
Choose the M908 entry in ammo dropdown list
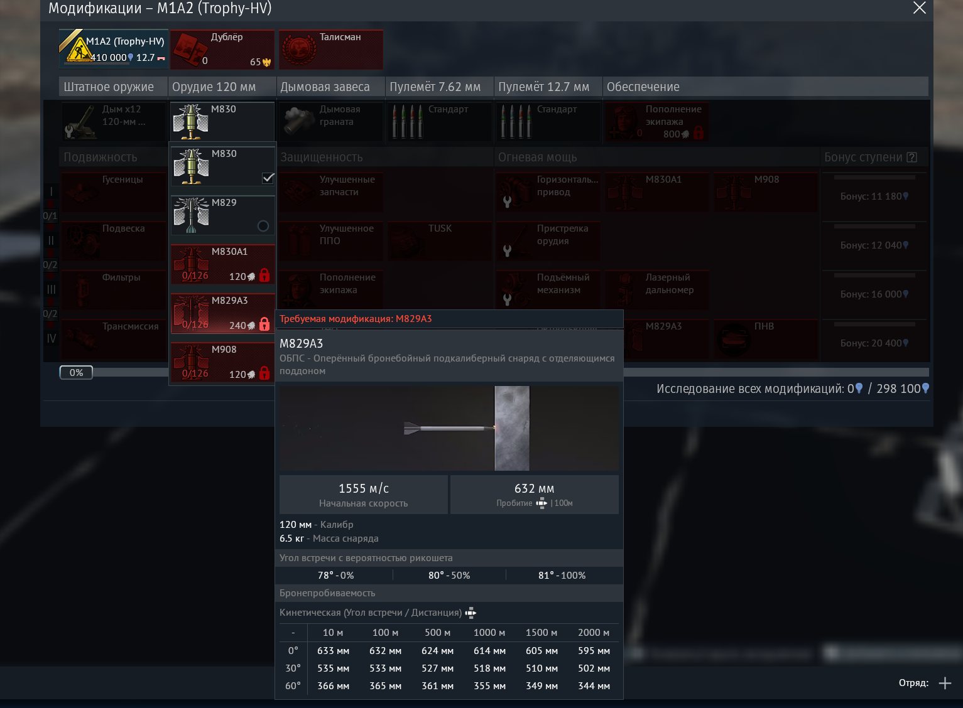coord(222,362)
